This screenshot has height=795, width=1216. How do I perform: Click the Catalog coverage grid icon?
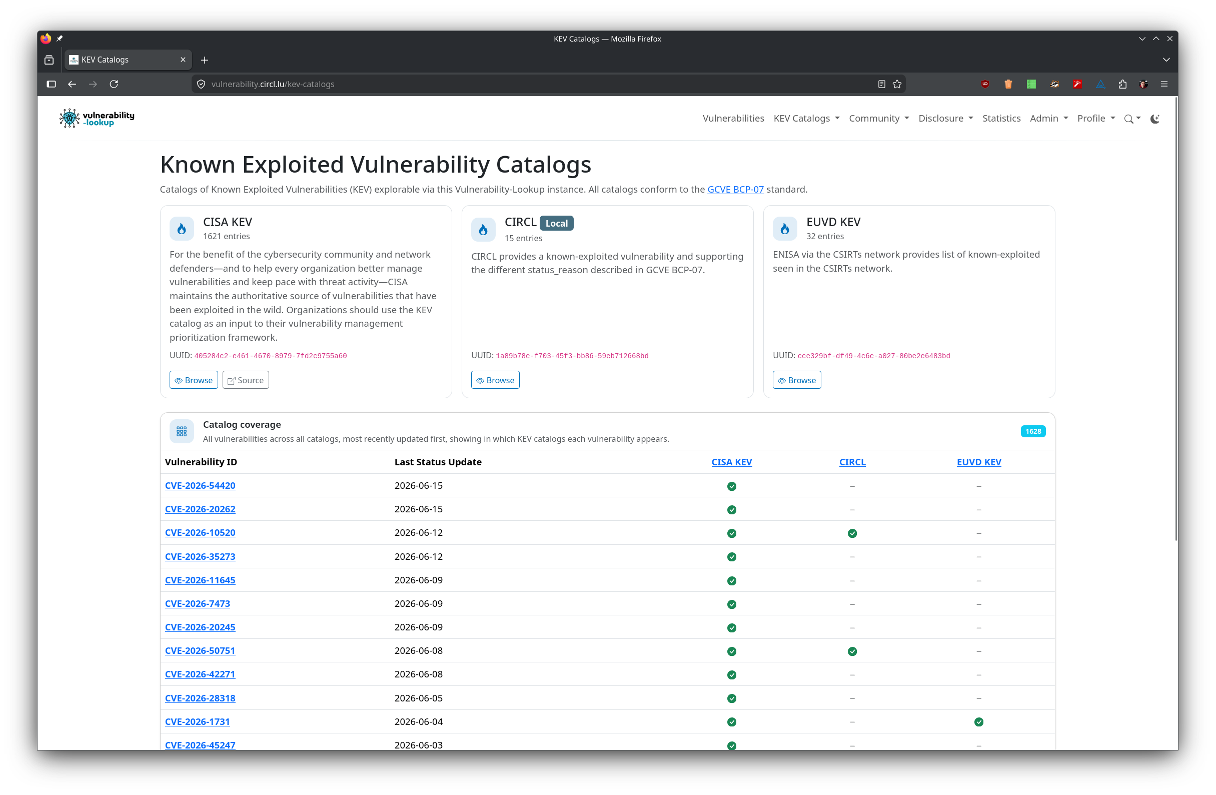click(x=182, y=431)
